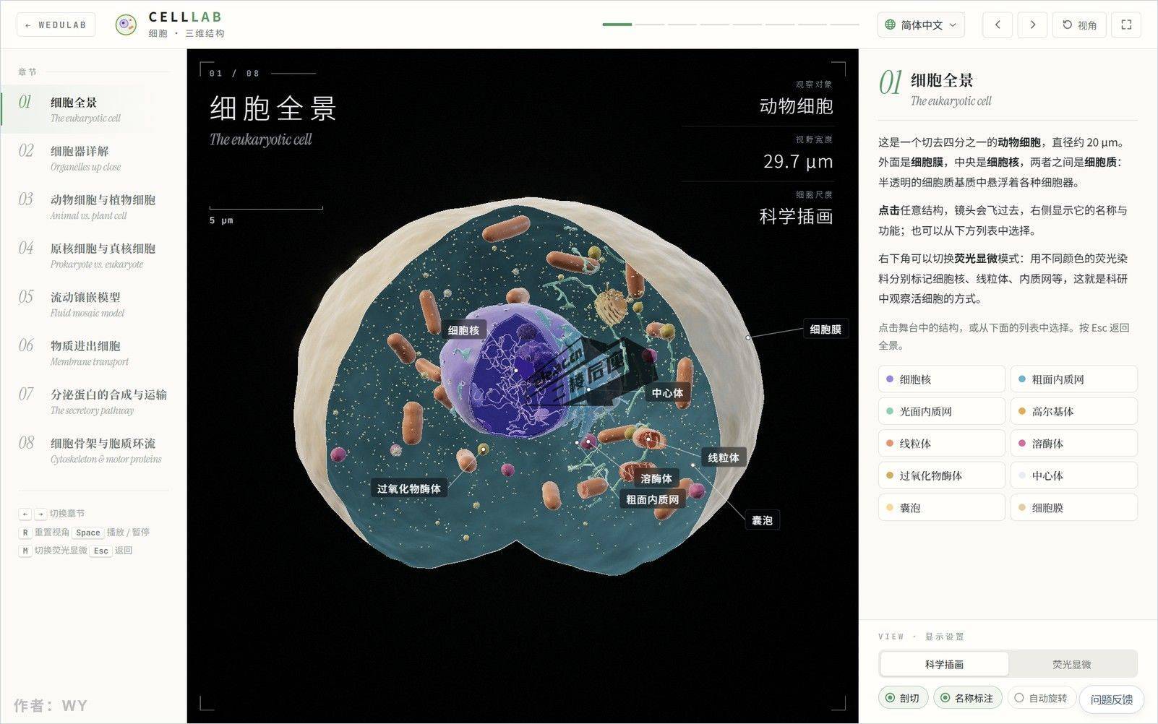
Task: Reset the camera with 视角 button
Action: point(1079,25)
